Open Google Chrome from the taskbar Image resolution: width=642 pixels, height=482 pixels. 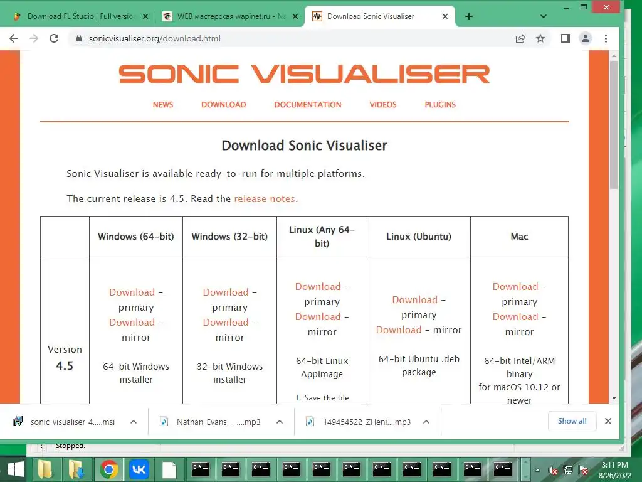click(109, 469)
